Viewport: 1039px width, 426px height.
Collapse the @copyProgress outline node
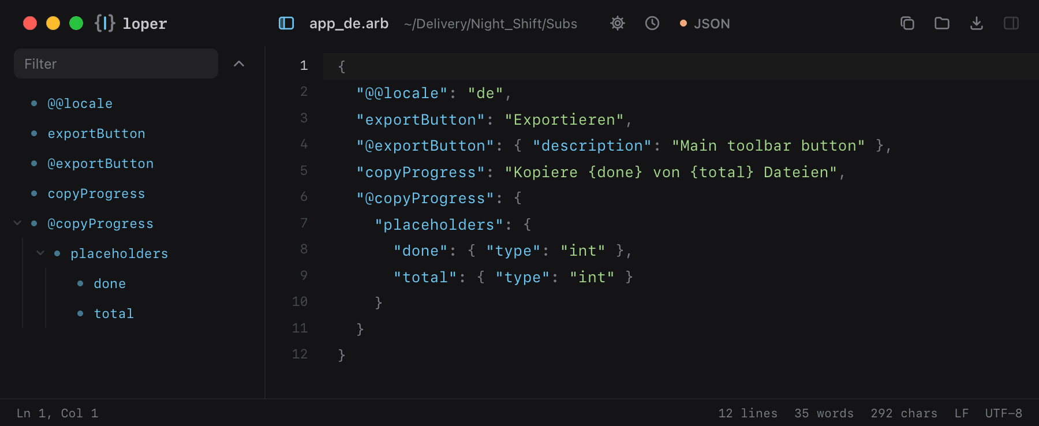17,223
